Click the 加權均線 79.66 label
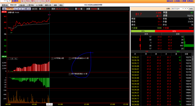Image resolution: width=195 pixels, height=106 pixels. [x=13, y=12]
